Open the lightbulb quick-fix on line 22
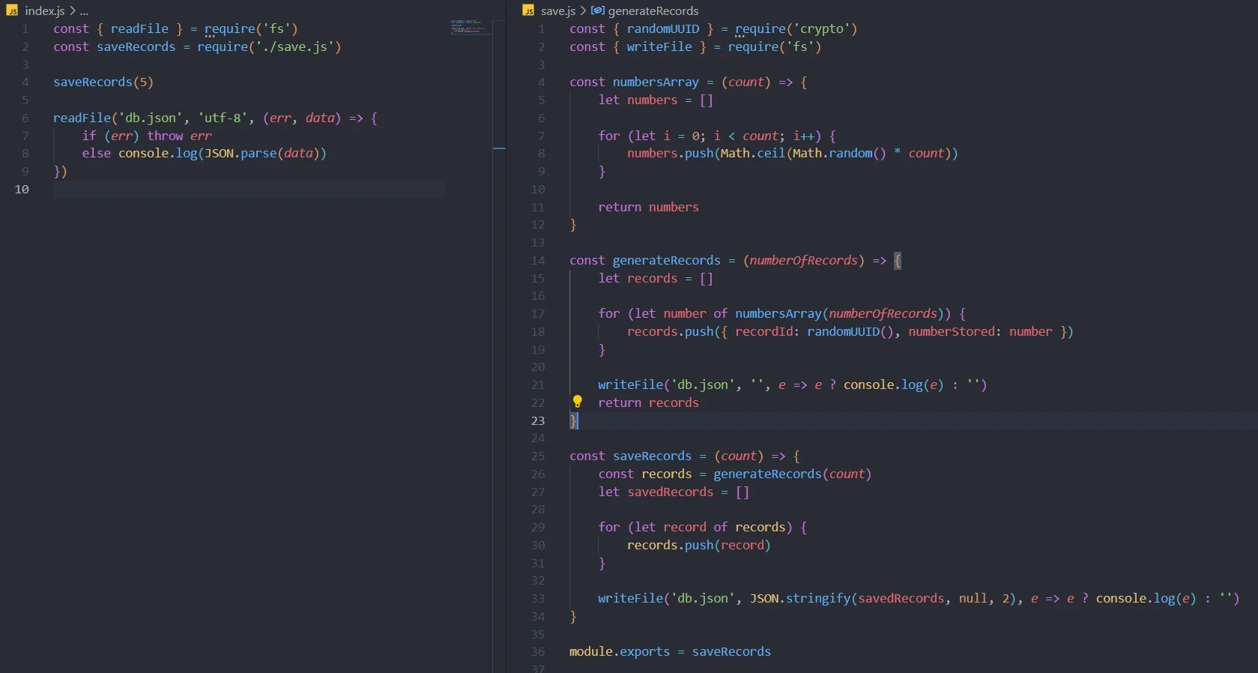This screenshot has width=1258, height=673. click(577, 402)
